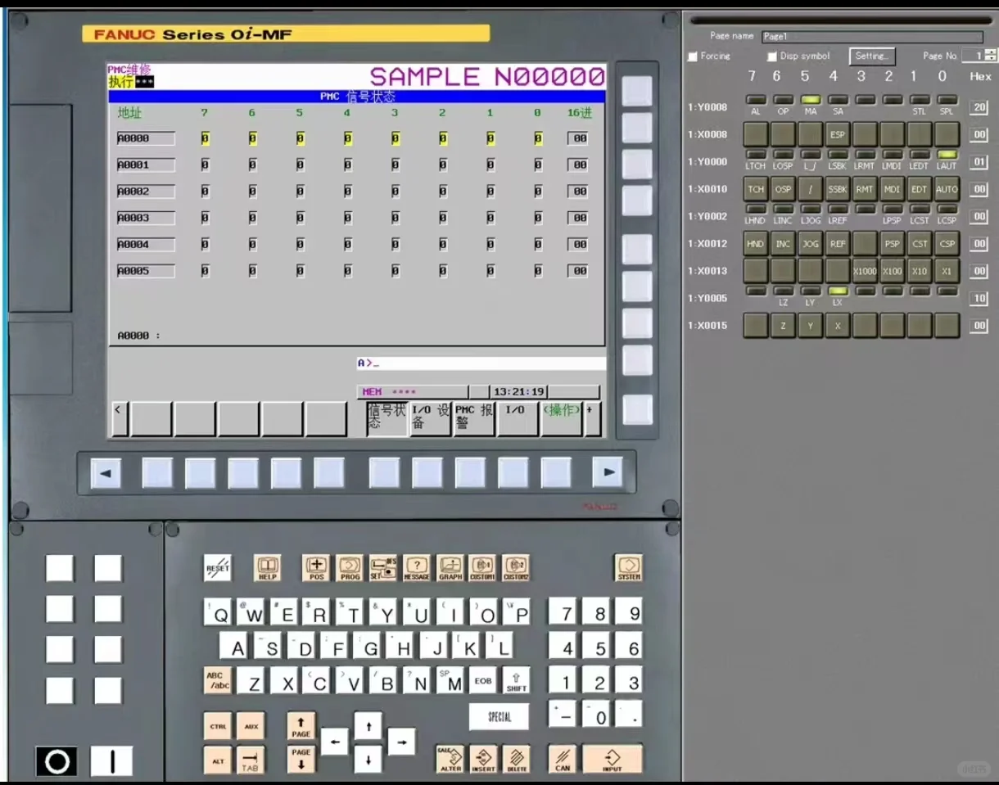
Task: Click the CTRL key
Action: point(218,726)
